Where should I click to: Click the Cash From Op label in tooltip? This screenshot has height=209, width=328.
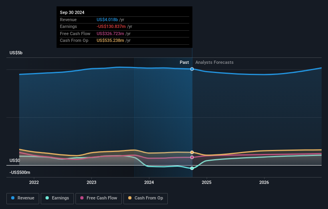click(74, 41)
